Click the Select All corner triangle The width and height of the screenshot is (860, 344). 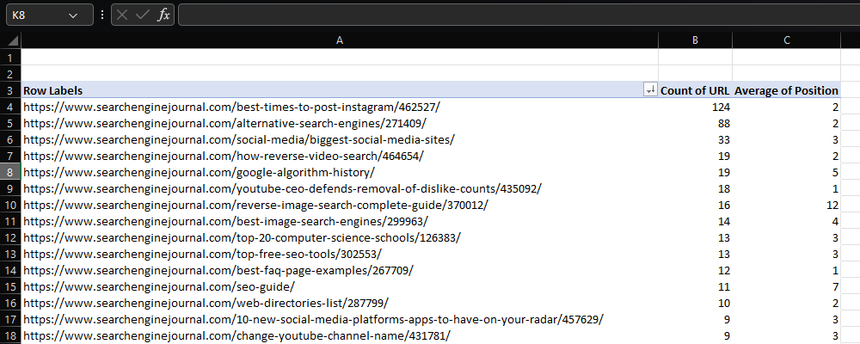point(13,40)
